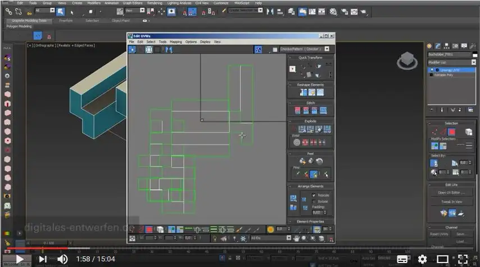Select the Move tool in Edit UVWs toolbar

[x=132, y=49]
